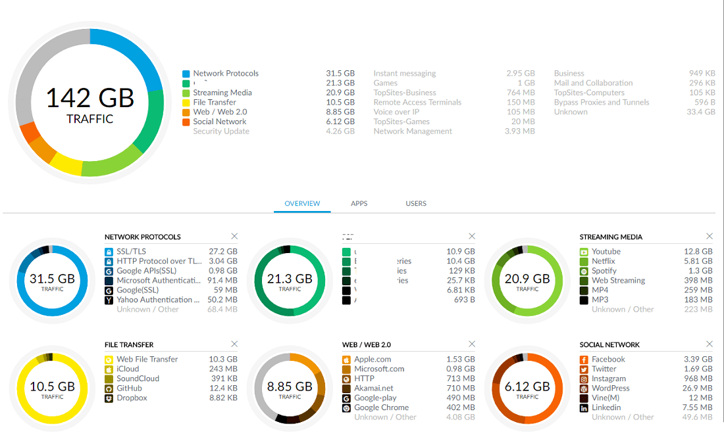Select the Network Management legend entry
Image resolution: width=724 pixels, height=447 pixels.
pyautogui.click(x=413, y=131)
